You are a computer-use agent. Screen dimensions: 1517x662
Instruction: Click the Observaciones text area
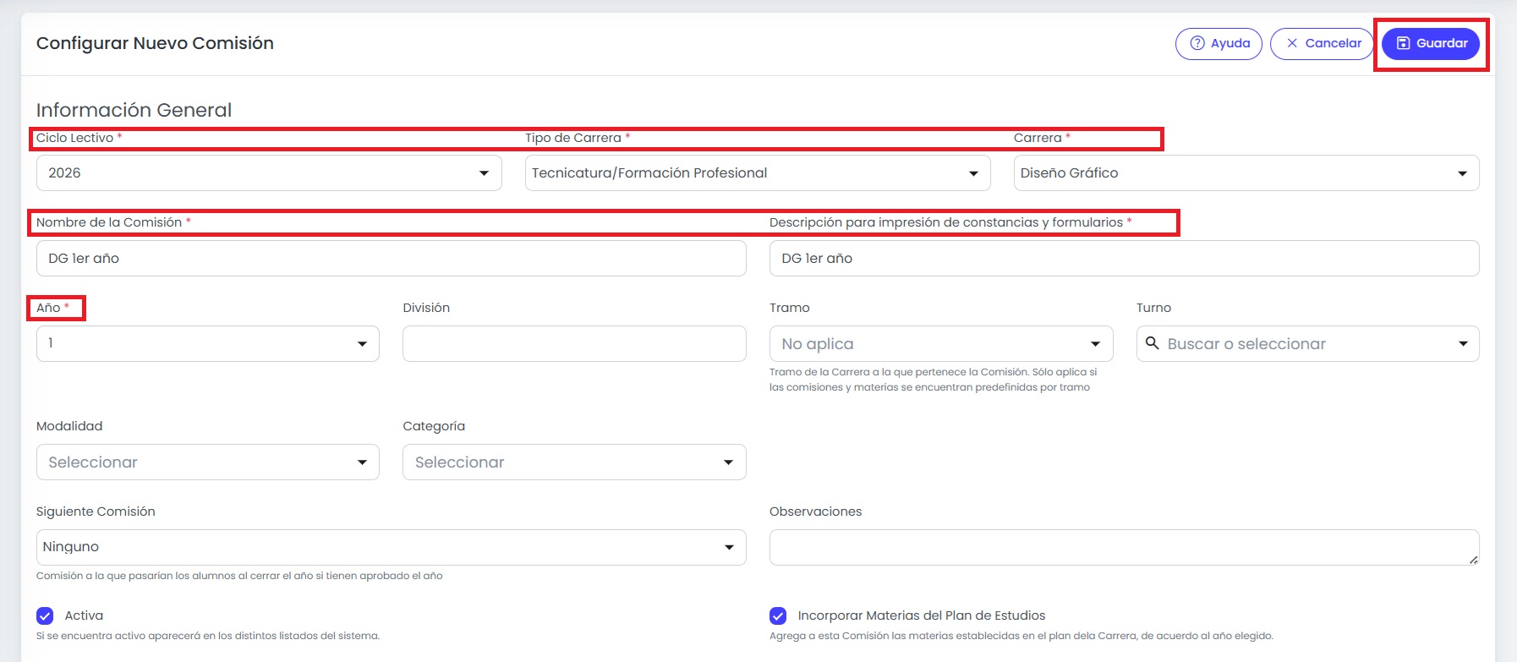(1125, 547)
